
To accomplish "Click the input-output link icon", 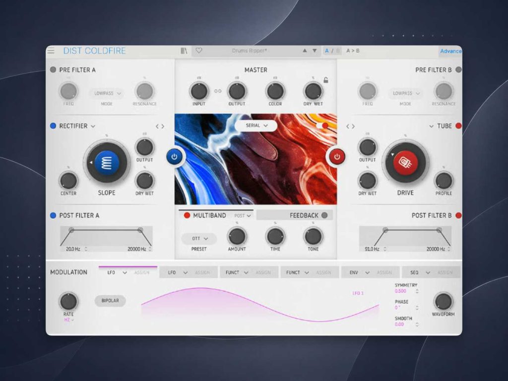I will click(218, 91).
